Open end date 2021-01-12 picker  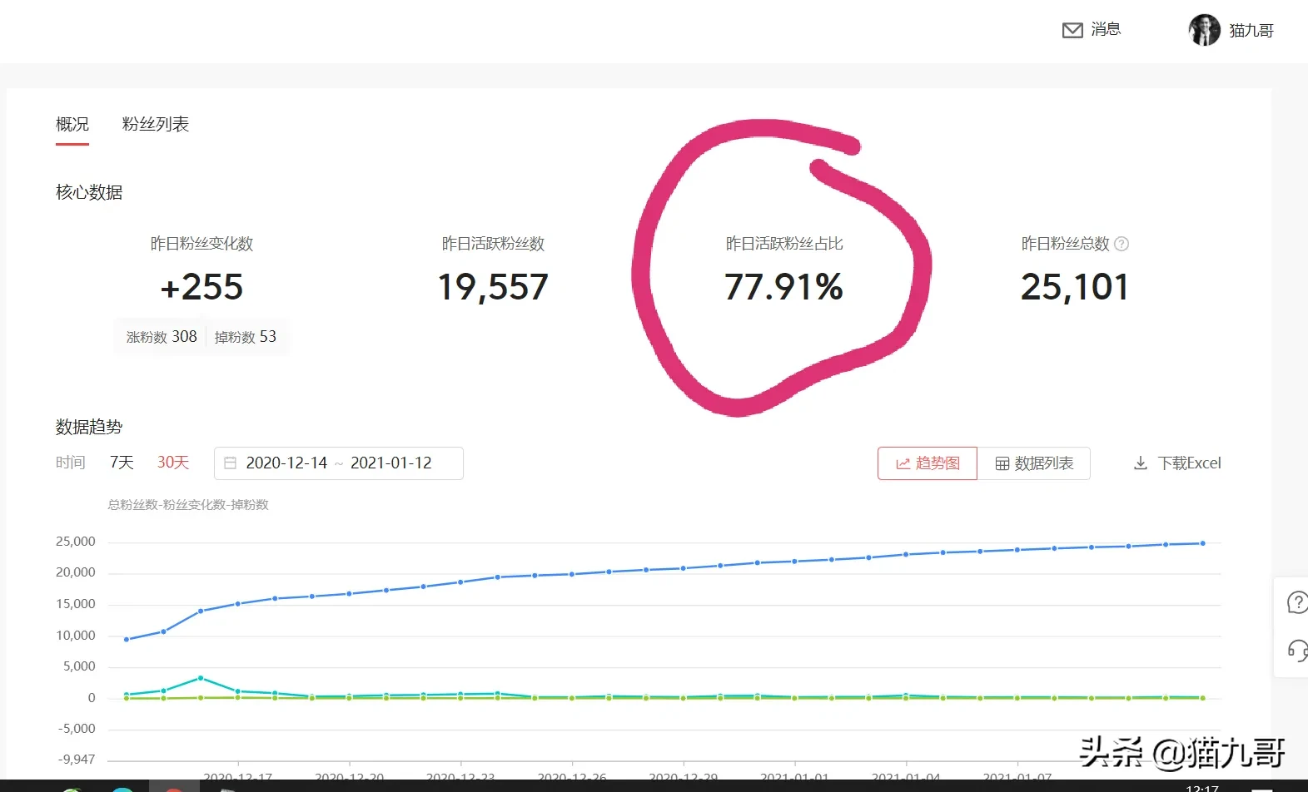[x=390, y=463]
